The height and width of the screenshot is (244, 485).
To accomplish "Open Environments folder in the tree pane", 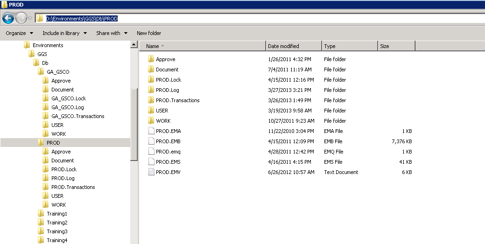I will [x=48, y=45].
